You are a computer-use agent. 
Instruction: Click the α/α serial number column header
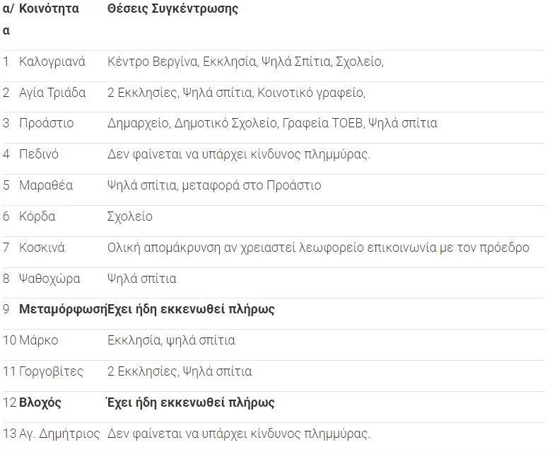[8, 19]
